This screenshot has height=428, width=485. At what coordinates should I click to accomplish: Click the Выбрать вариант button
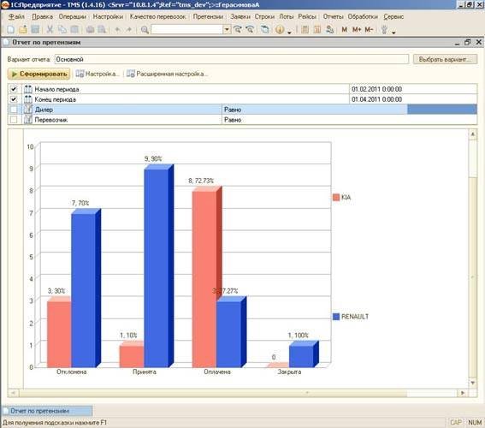tap(445, 59)
